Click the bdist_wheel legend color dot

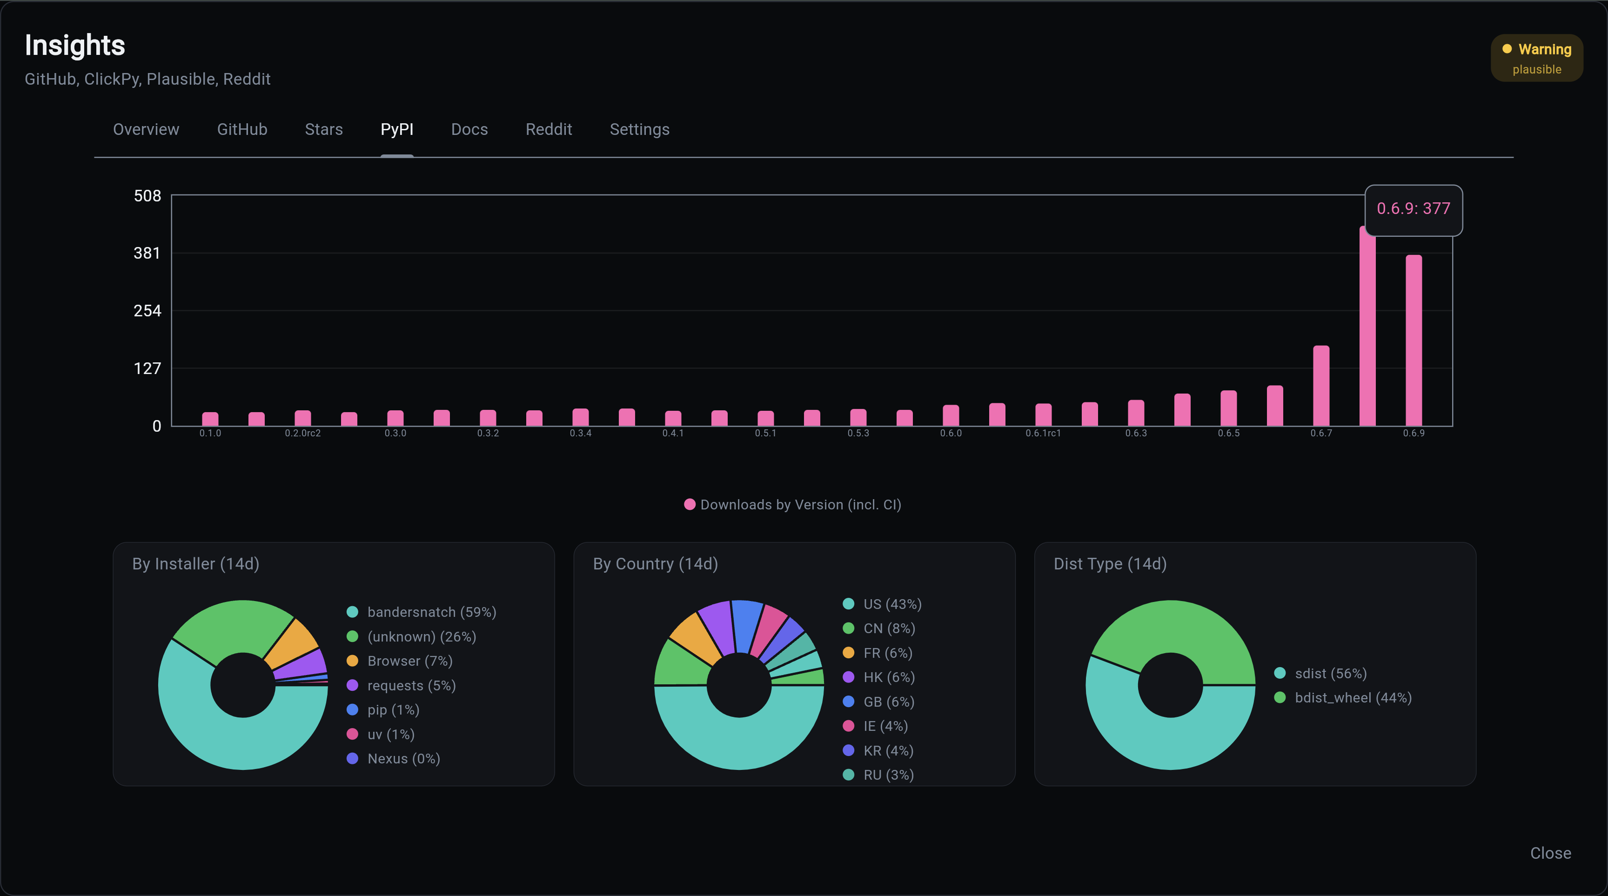[1279, 697]
